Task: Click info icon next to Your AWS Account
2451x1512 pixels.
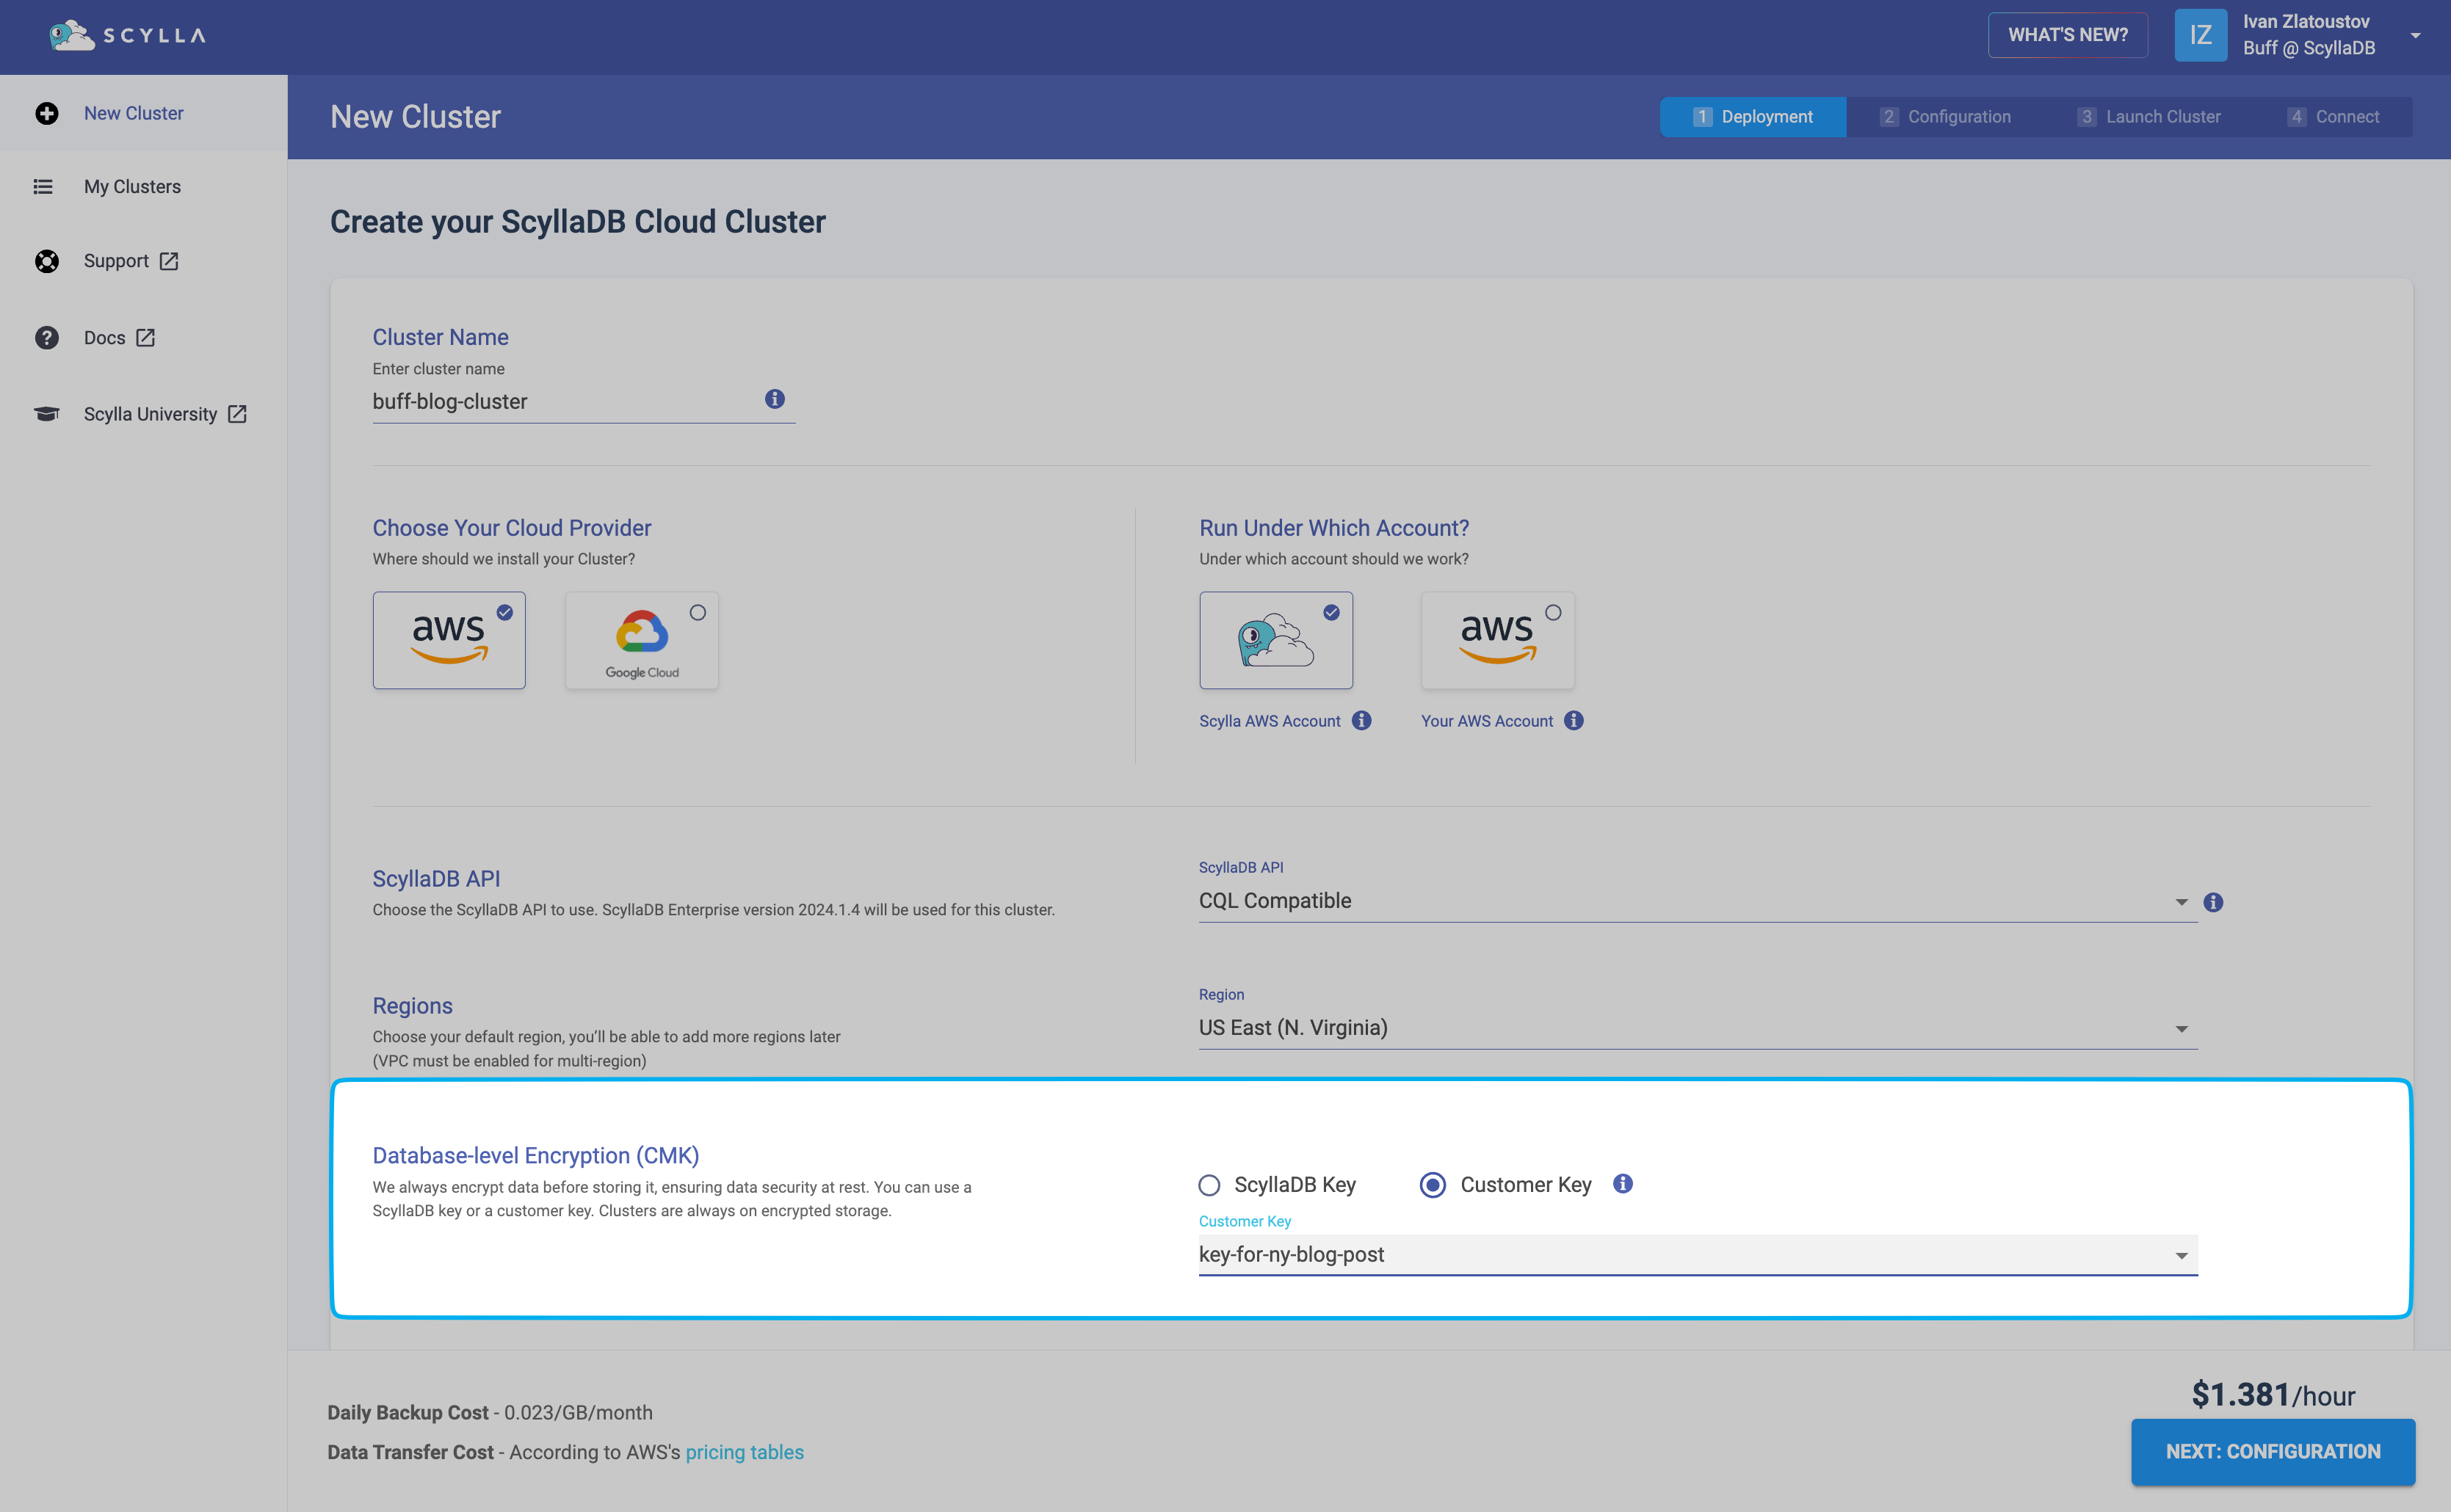Action: pyautogui.click(x=1574, y=720)
